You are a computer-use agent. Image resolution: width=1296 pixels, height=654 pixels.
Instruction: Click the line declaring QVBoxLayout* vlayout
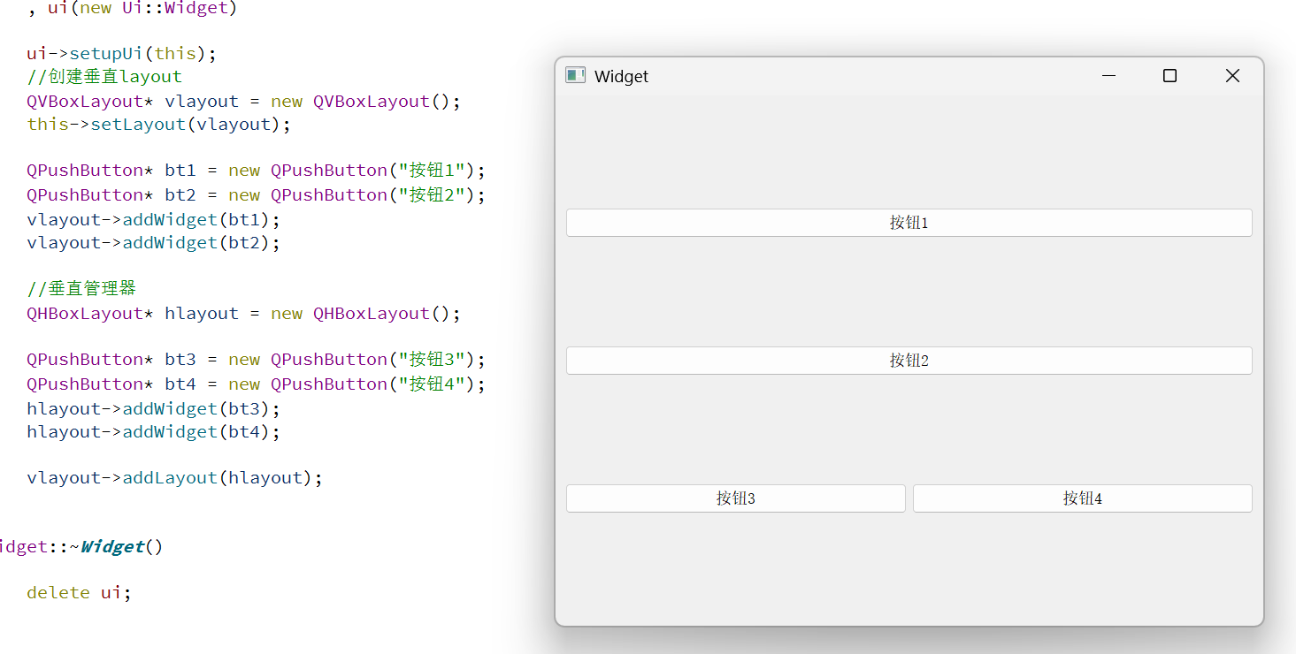click(x=244, y=102)
